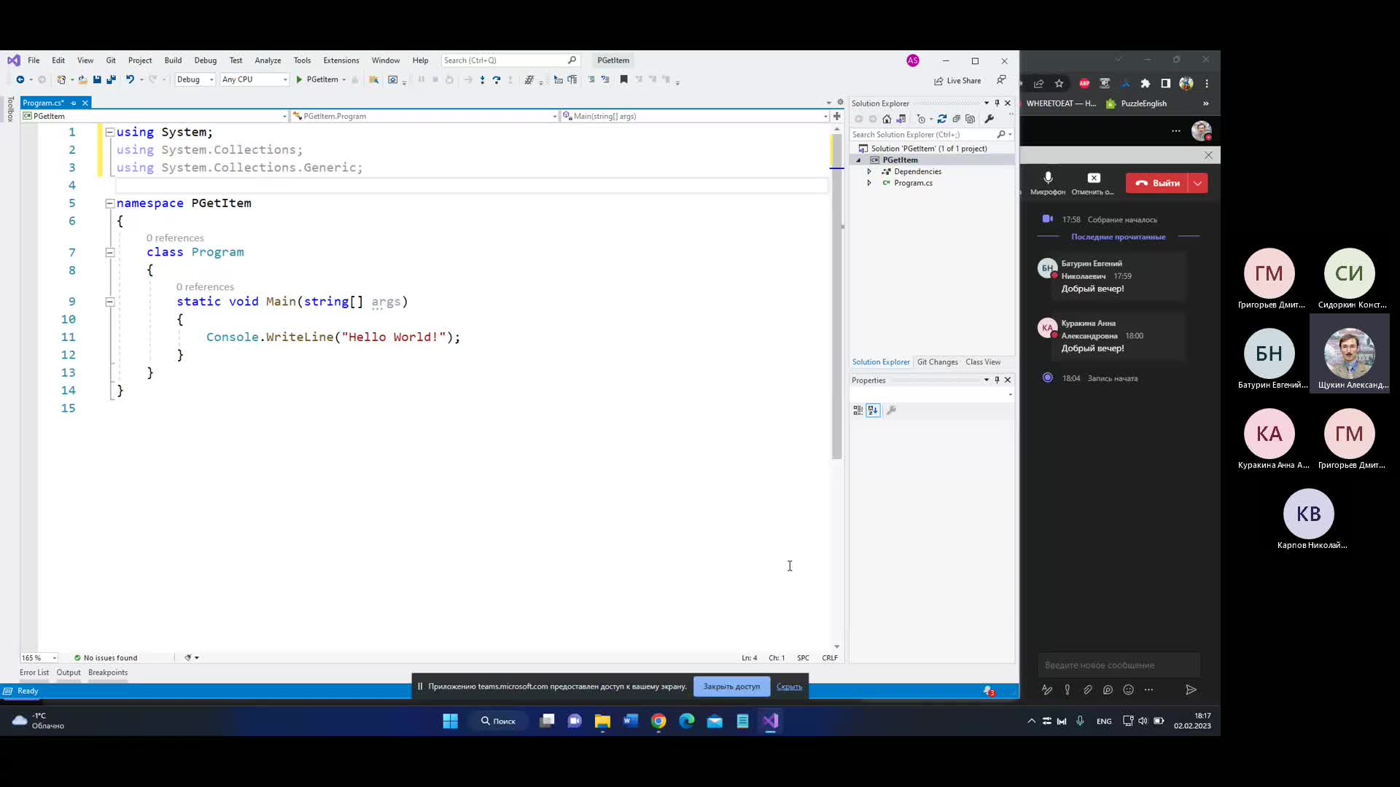The width and height of the screenshot is (1400, 787).
Task: Pin the Program.cs tab
Action: [x=74, y=103]
